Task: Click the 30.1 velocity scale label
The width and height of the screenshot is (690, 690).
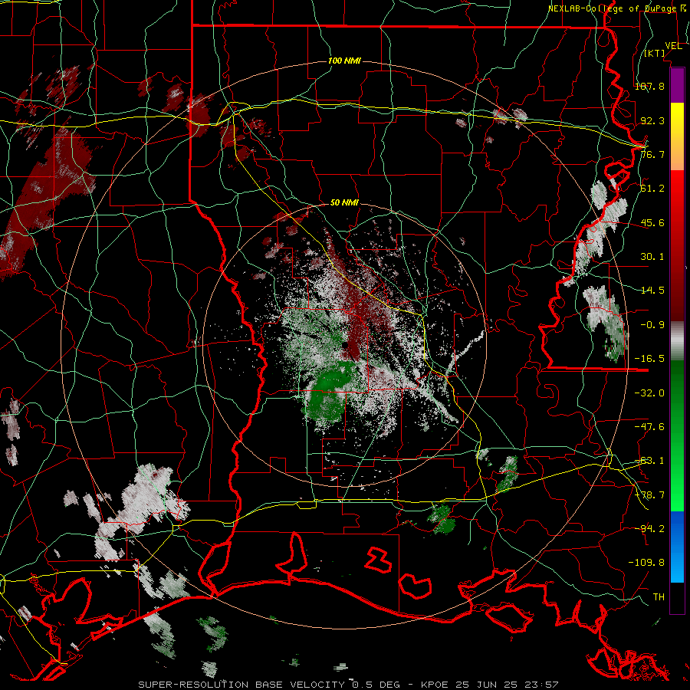Action: (652, 257)
